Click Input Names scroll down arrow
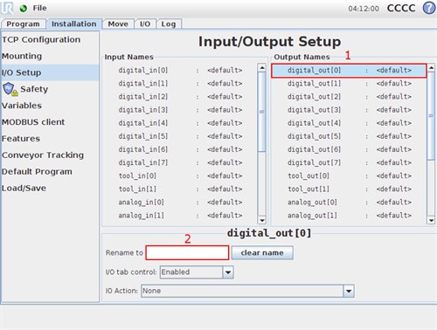 (x=262, y=220)
